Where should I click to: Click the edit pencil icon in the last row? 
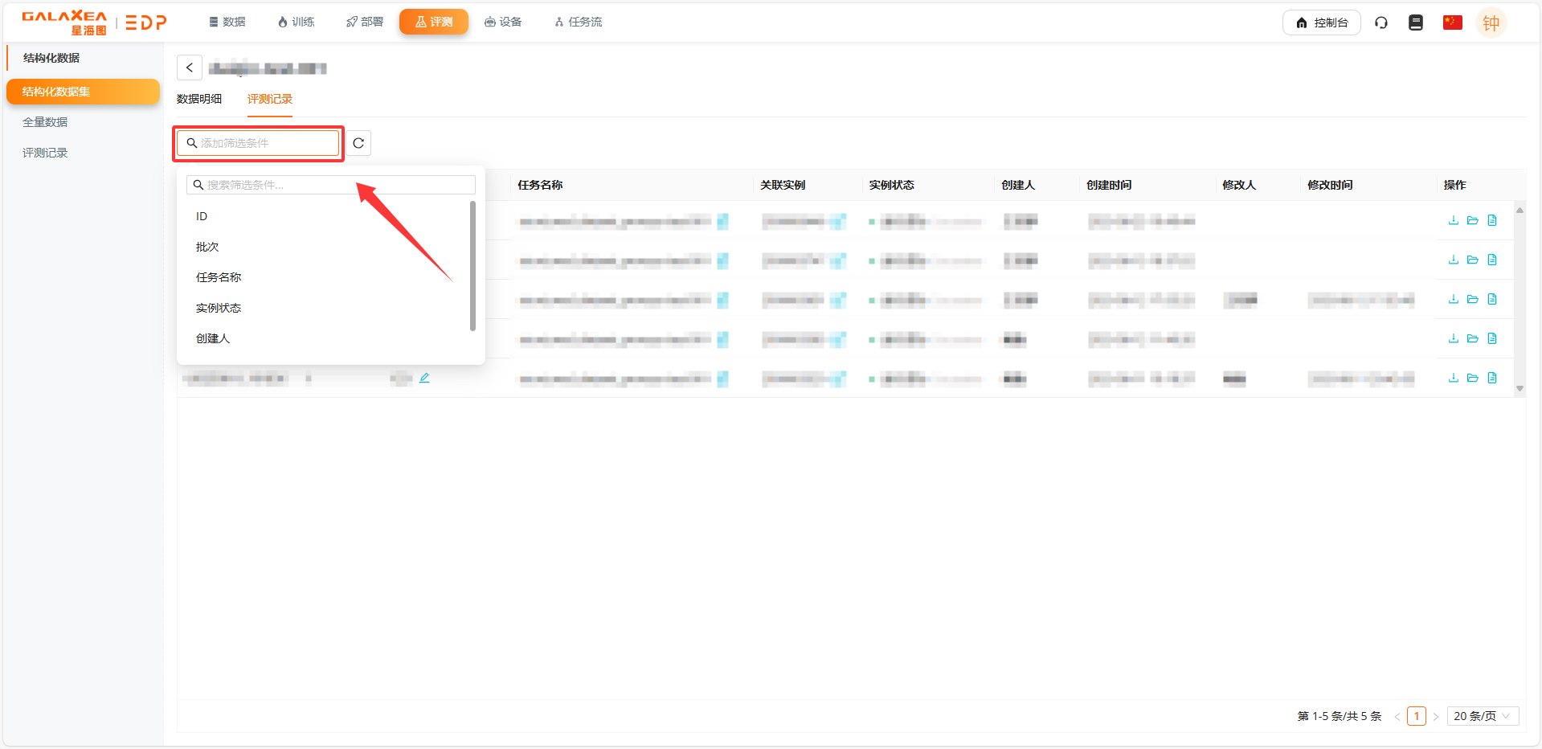coord(424,378)
